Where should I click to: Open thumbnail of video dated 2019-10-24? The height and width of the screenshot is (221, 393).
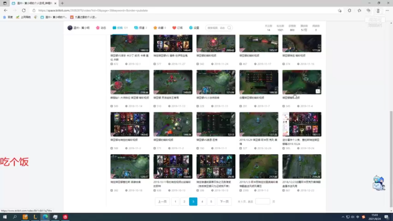tap(302, 124)
